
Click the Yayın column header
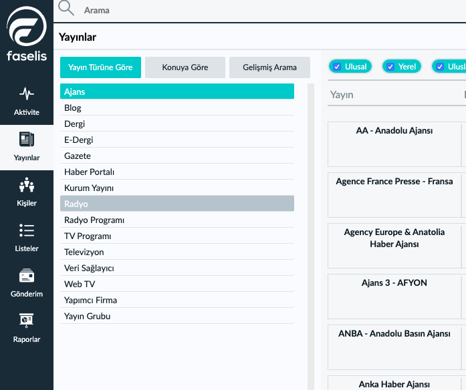(x=342, y=95)
